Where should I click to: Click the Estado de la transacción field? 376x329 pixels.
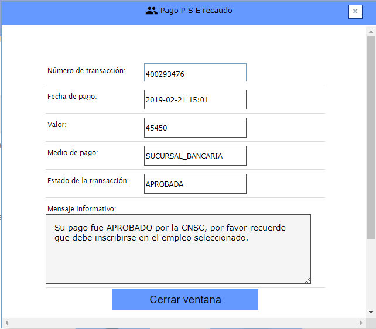click(195, 184)
